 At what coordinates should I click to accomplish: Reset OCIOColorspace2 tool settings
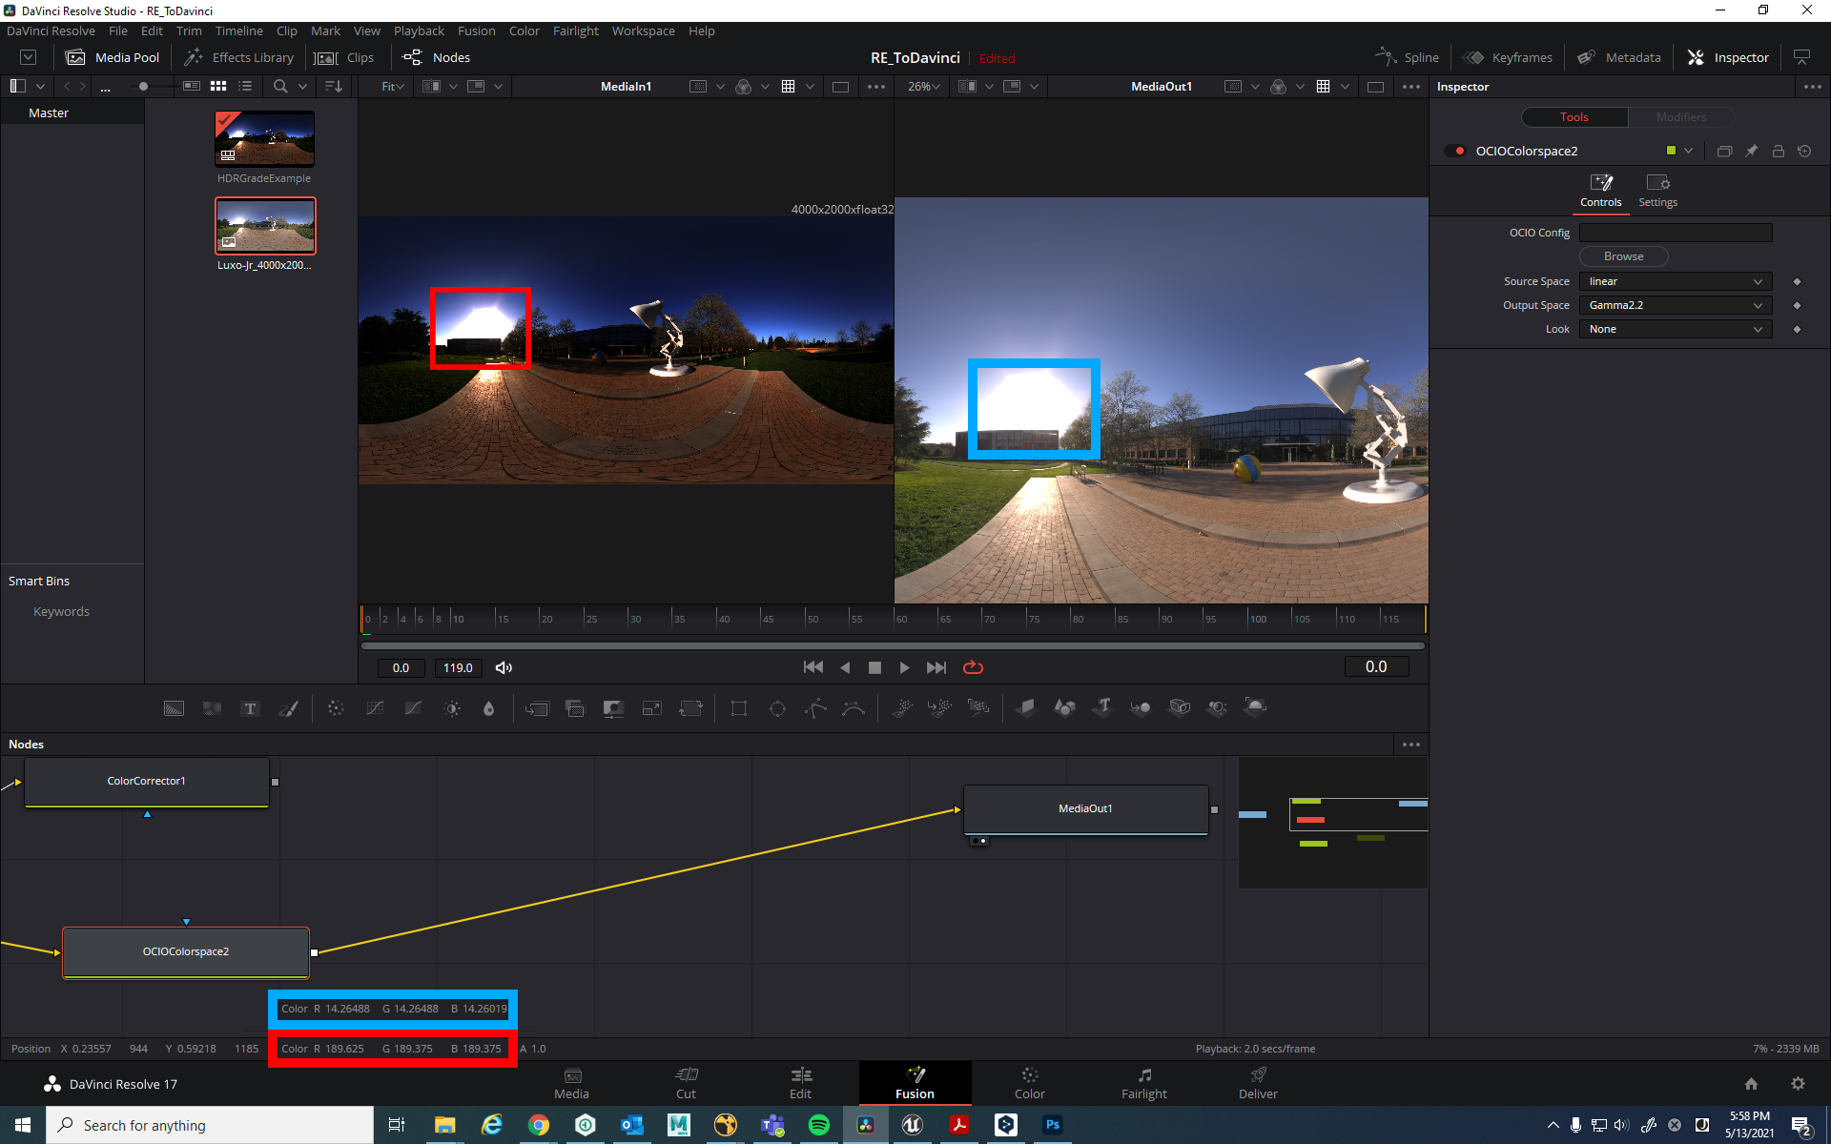(1804, 152)
